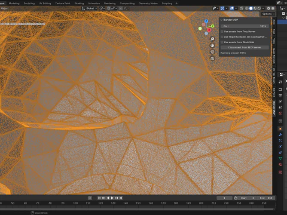Open the viewport shading options dropdown
This screenshot has width=287, height=215.
pos(263,8)
